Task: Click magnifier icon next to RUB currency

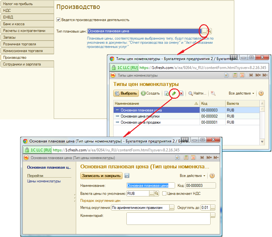Action: (156, 193)
